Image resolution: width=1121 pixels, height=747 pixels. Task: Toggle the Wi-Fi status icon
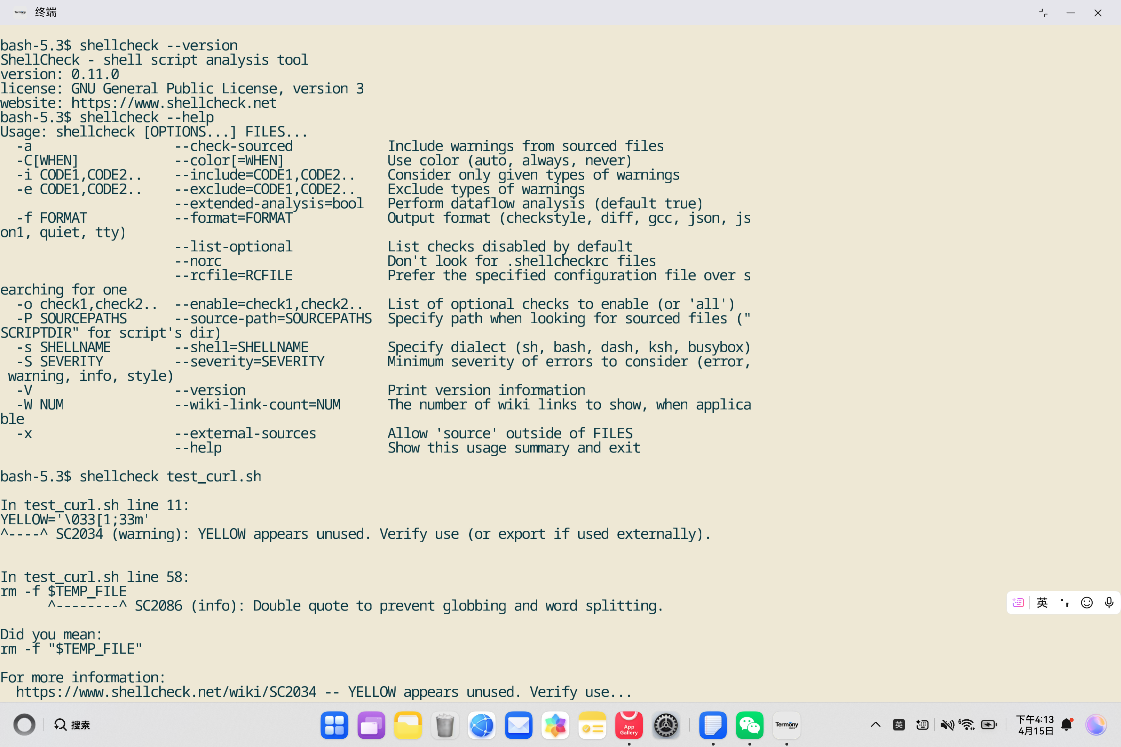pos(967,725)
